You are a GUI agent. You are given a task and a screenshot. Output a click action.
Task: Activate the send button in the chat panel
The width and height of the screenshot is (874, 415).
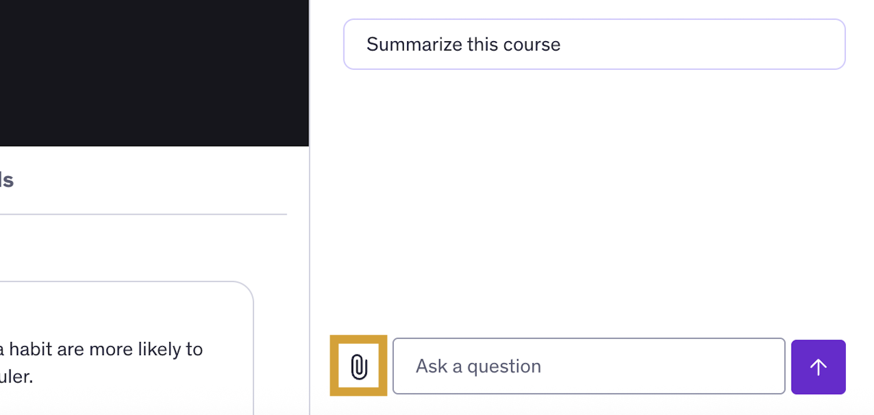pos(818,366)
